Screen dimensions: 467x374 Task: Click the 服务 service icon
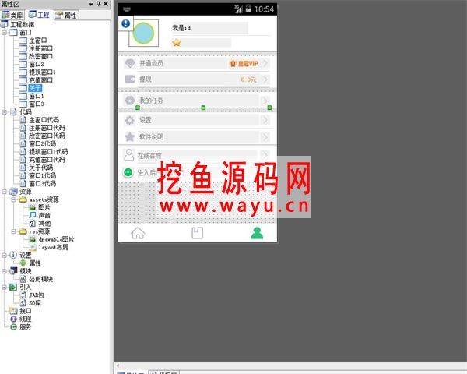point(13,327)
